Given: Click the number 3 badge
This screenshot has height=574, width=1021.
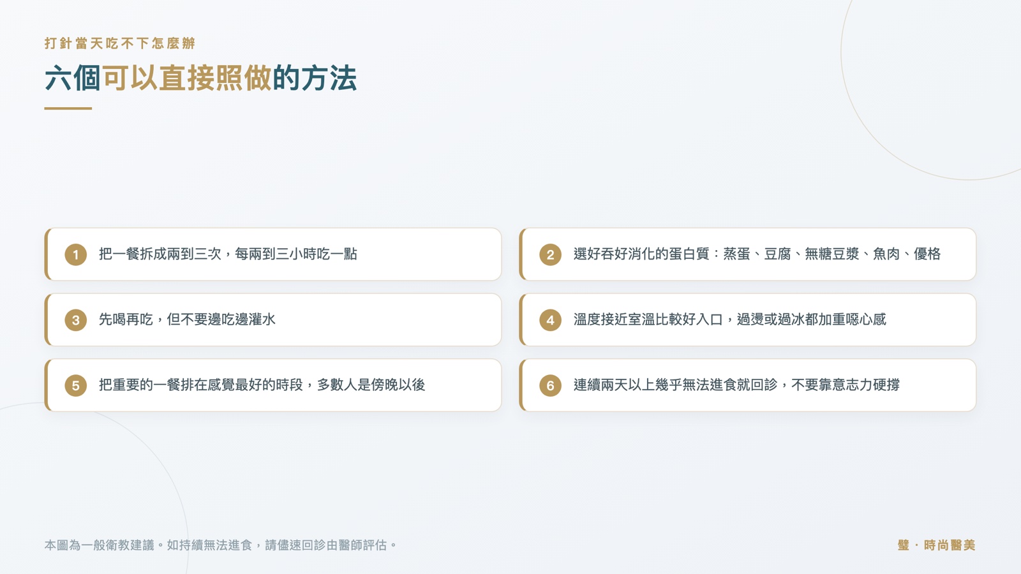Looking at the screenshot, I should 76,320.
